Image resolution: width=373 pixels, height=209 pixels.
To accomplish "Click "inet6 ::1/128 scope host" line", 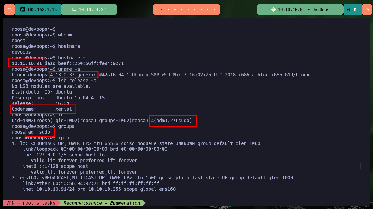I will click(55, 166).
